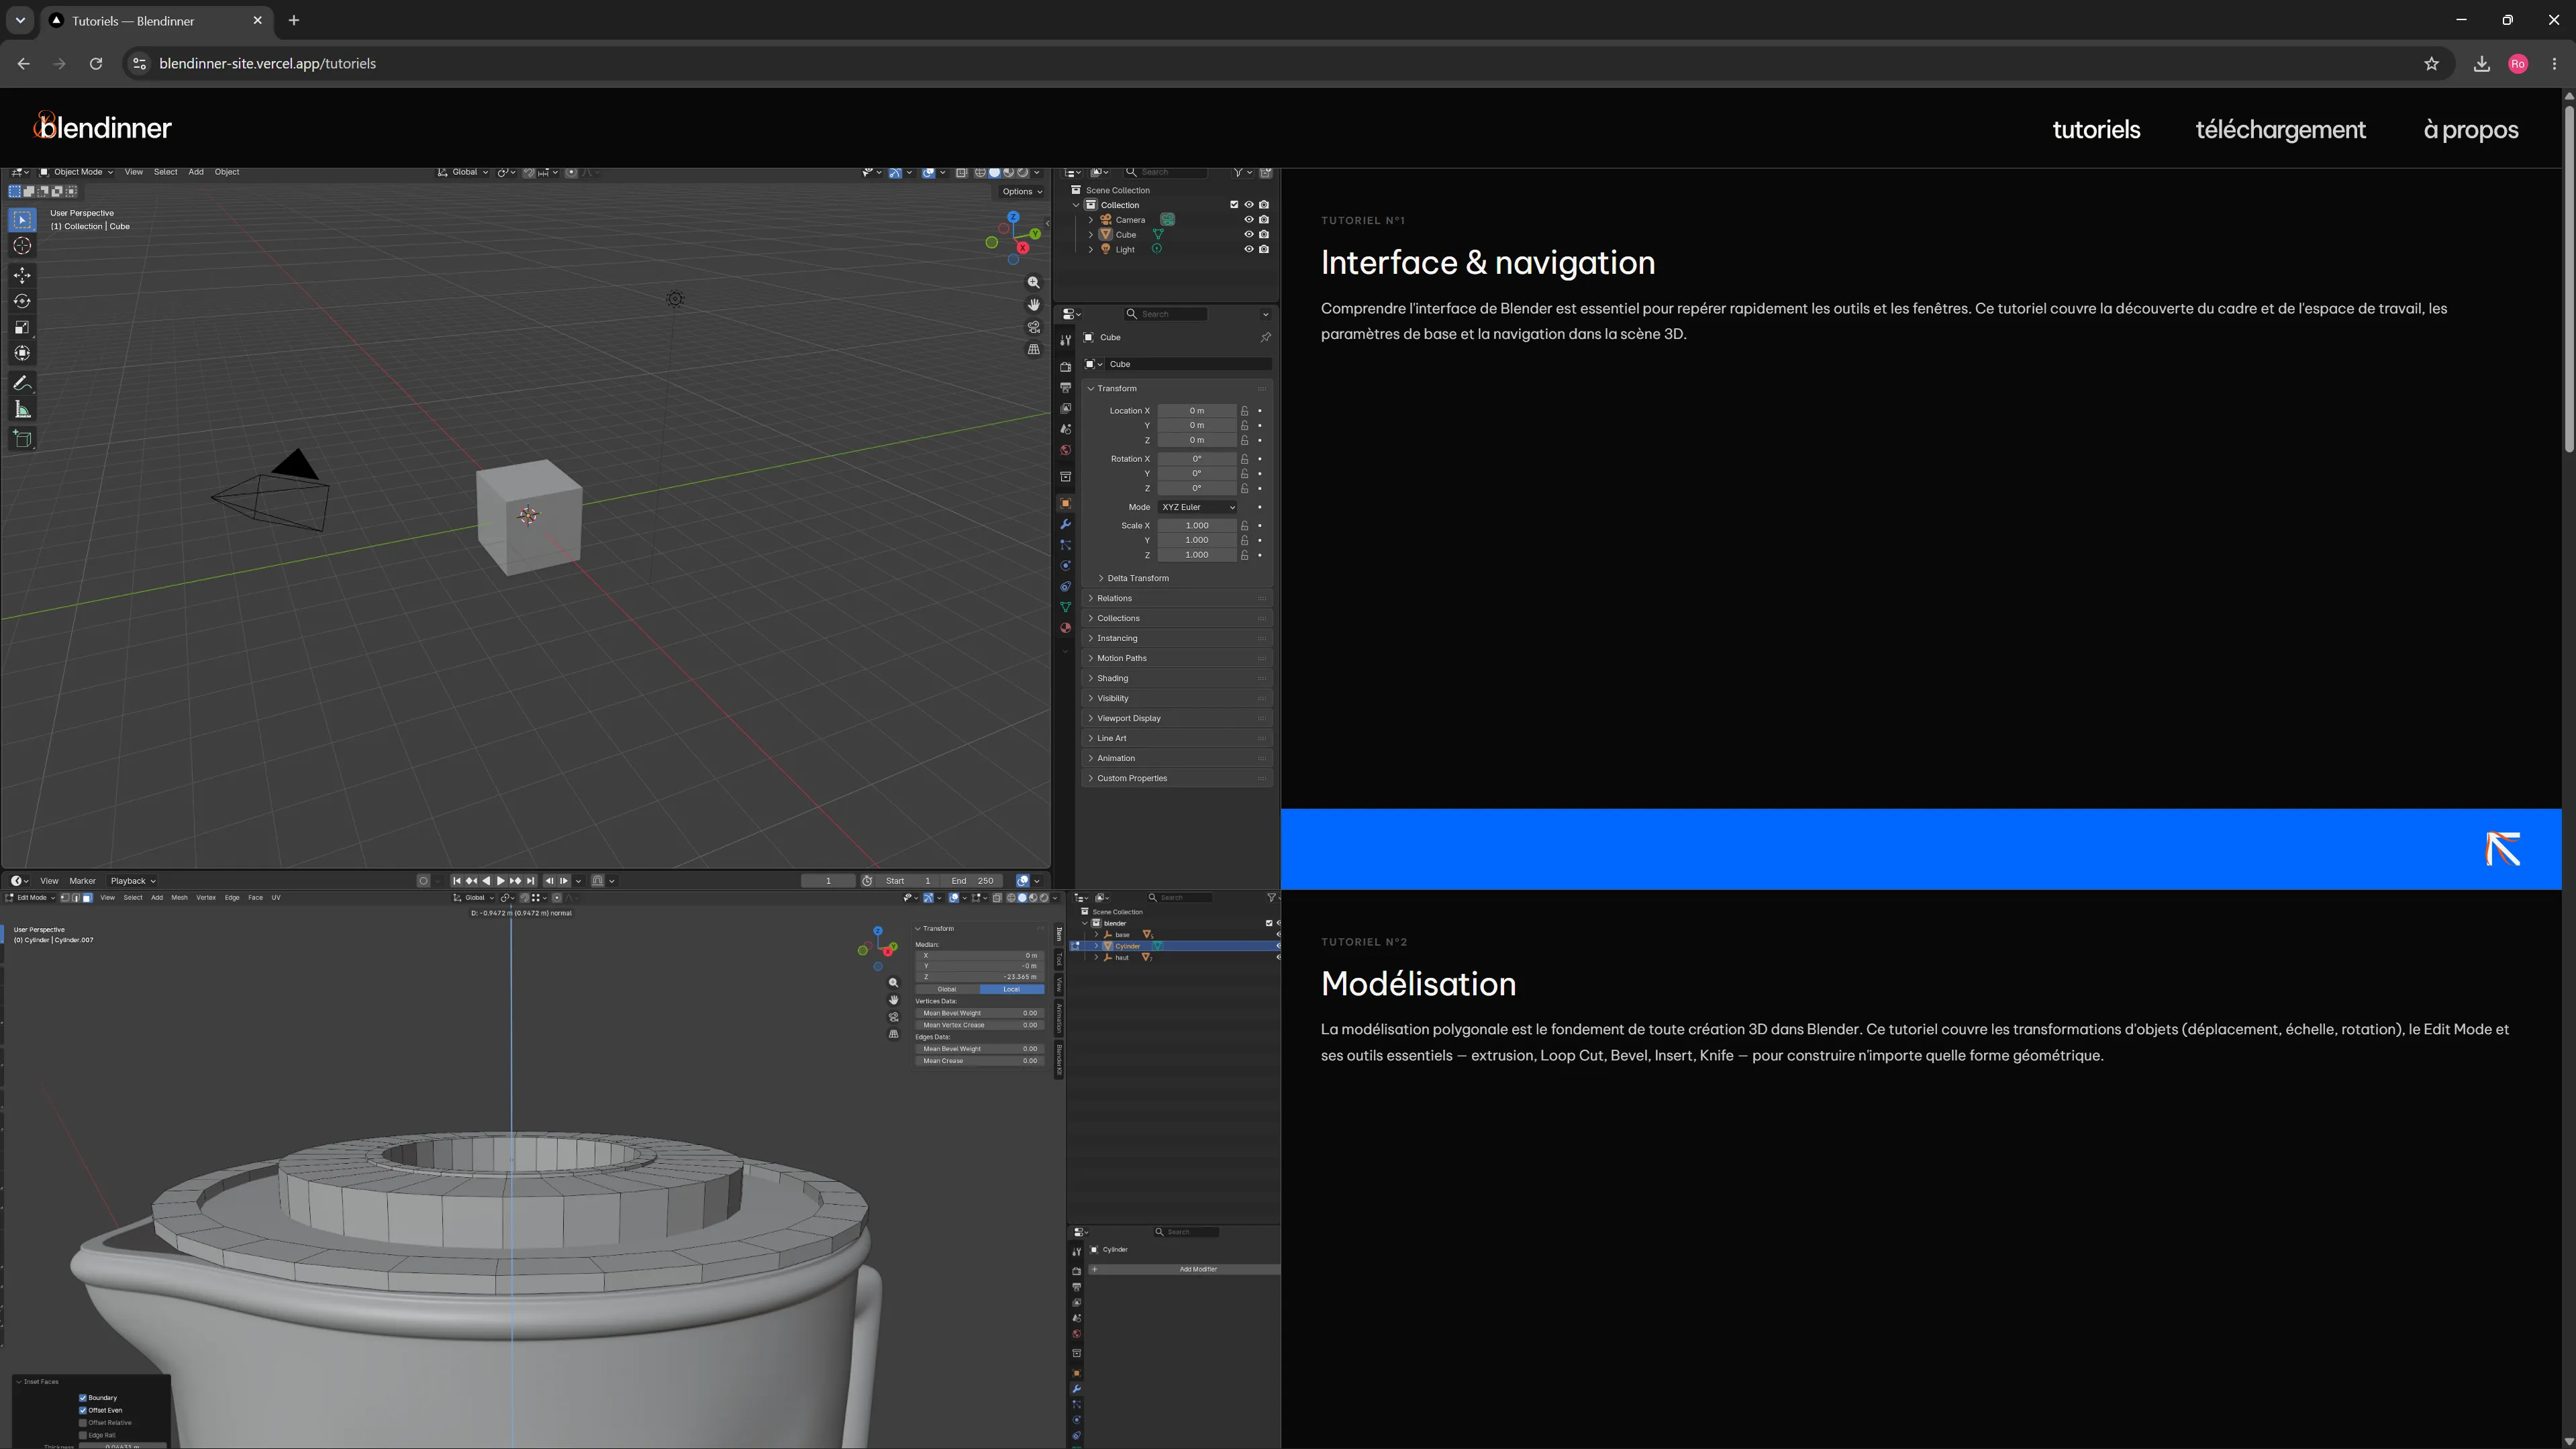Screen dimensions: 2576x1449
Task: Open the Add menu in Object Mode header
Action: tap(196, 172)
